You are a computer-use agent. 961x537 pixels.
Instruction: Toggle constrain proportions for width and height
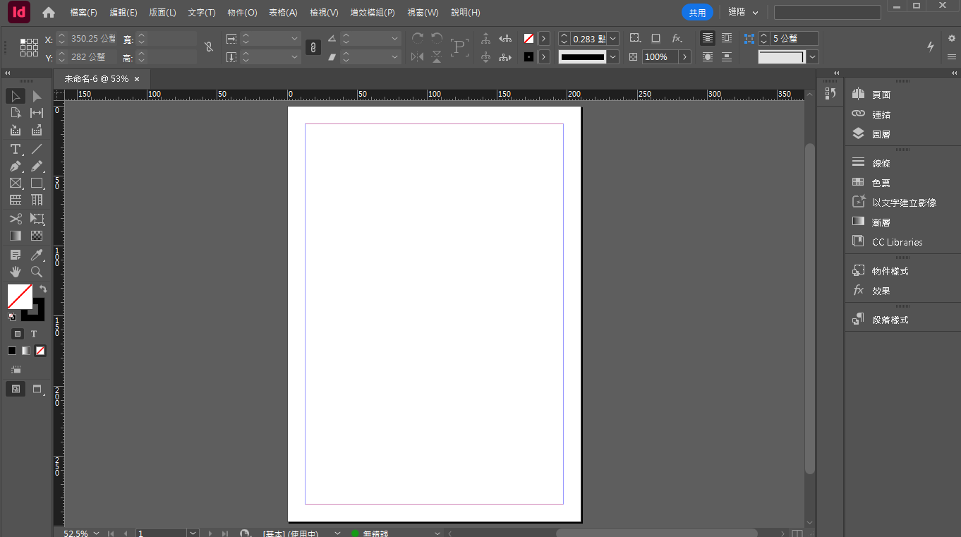pos(208,47)
